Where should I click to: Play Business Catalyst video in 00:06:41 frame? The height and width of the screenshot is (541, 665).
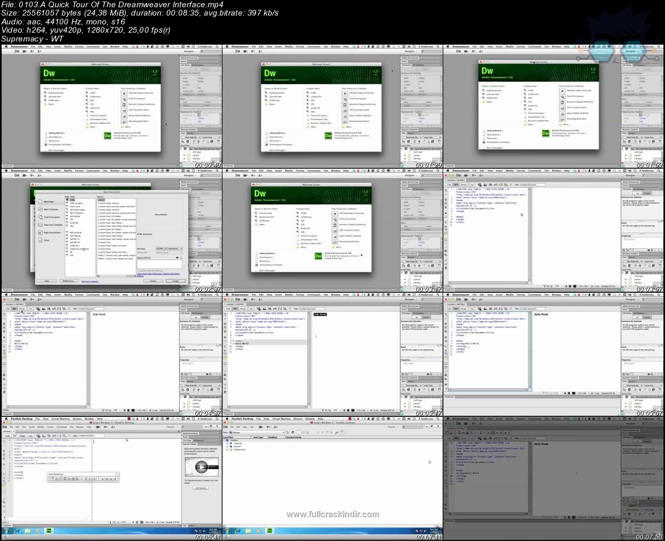(x=202, y=467)
